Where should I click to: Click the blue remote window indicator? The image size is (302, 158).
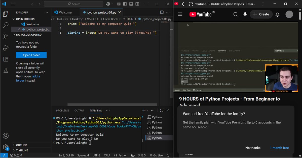coord(4,155)
